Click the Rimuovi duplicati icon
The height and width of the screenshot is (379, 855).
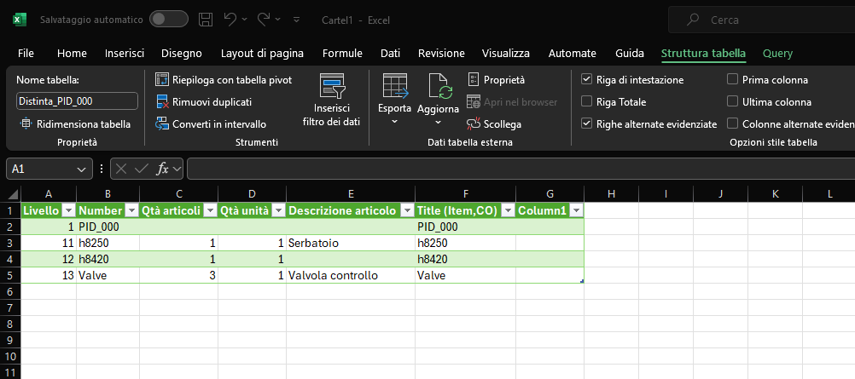(x=162, y=102)
